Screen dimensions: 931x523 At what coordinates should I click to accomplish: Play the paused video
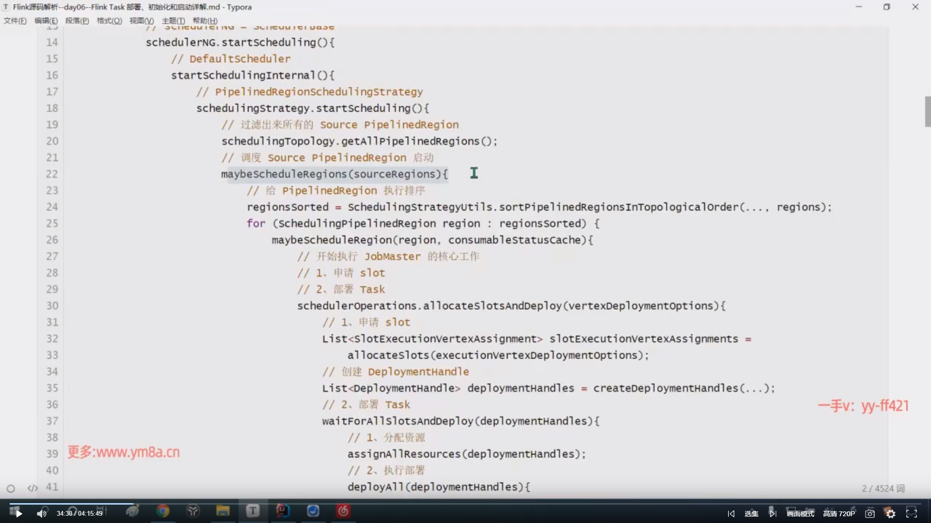pyautogui.click(x=18, y=513)
